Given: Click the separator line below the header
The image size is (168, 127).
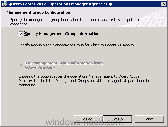Looking at the screenshot, I should point(84,27).
